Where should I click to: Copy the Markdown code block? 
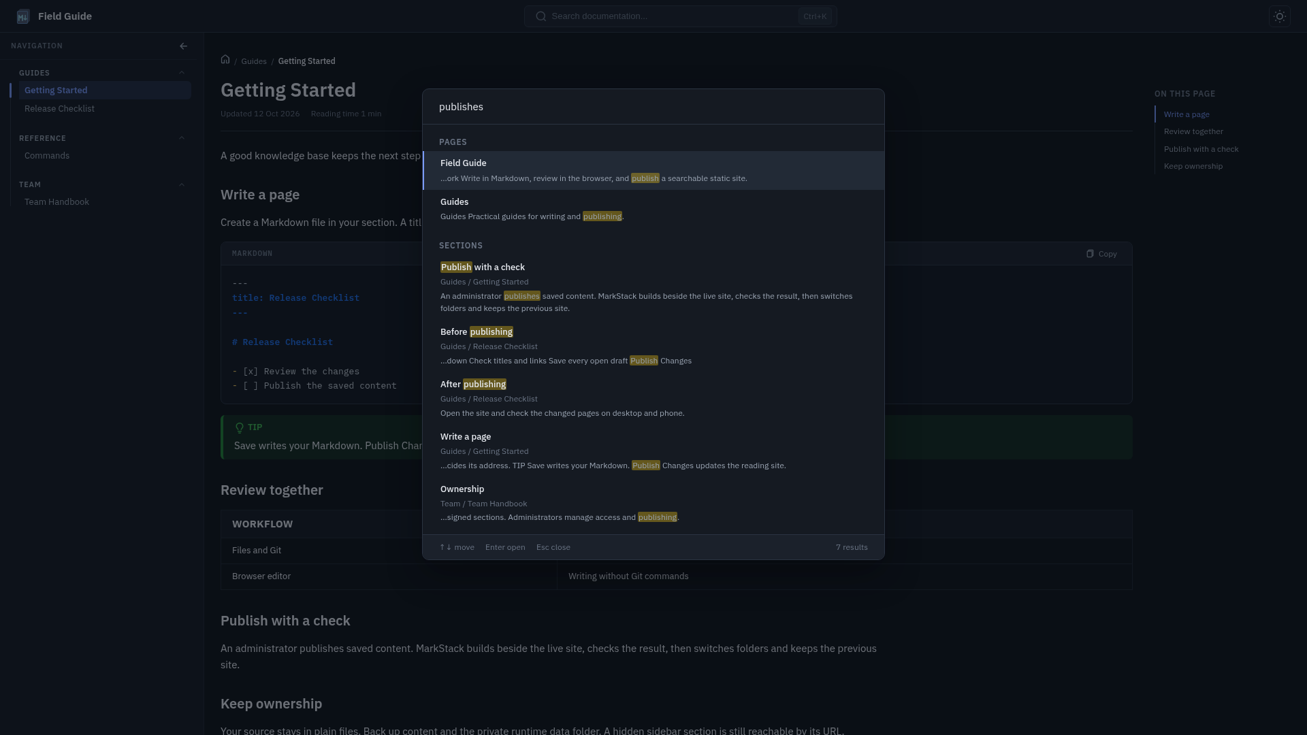pos(1101,254)
